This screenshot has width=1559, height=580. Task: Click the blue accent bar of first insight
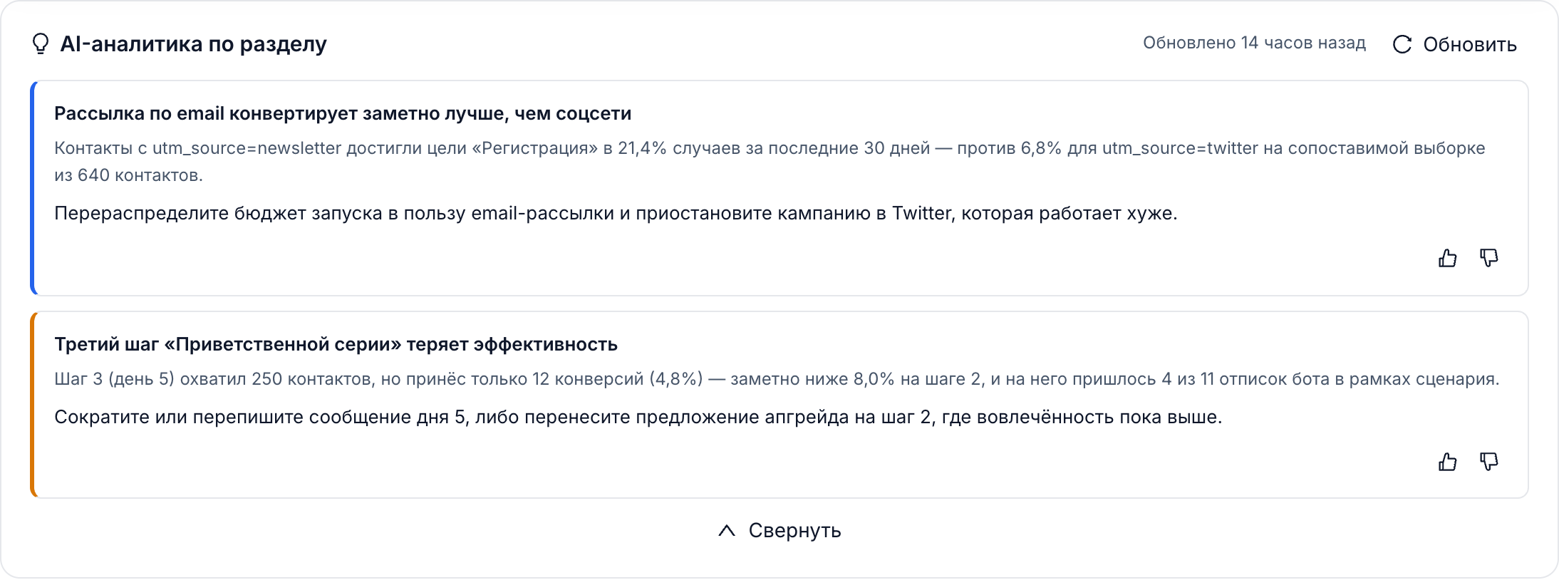33,188
